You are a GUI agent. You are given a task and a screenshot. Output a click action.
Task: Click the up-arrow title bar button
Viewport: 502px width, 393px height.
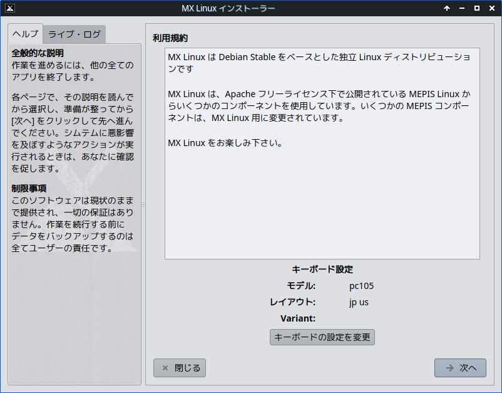point(447,8)
